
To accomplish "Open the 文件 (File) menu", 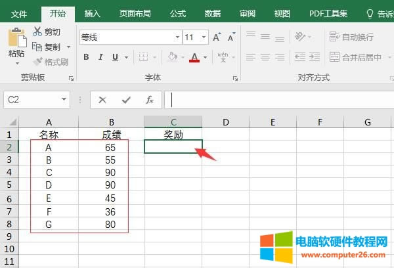I will [x=20, y=13].
